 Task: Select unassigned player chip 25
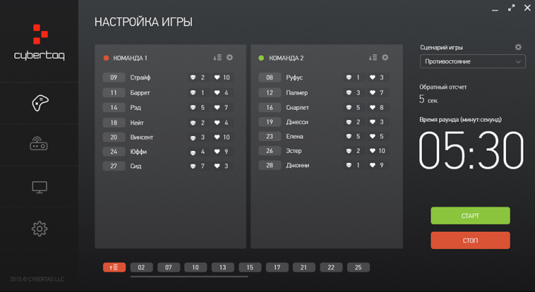358,267
